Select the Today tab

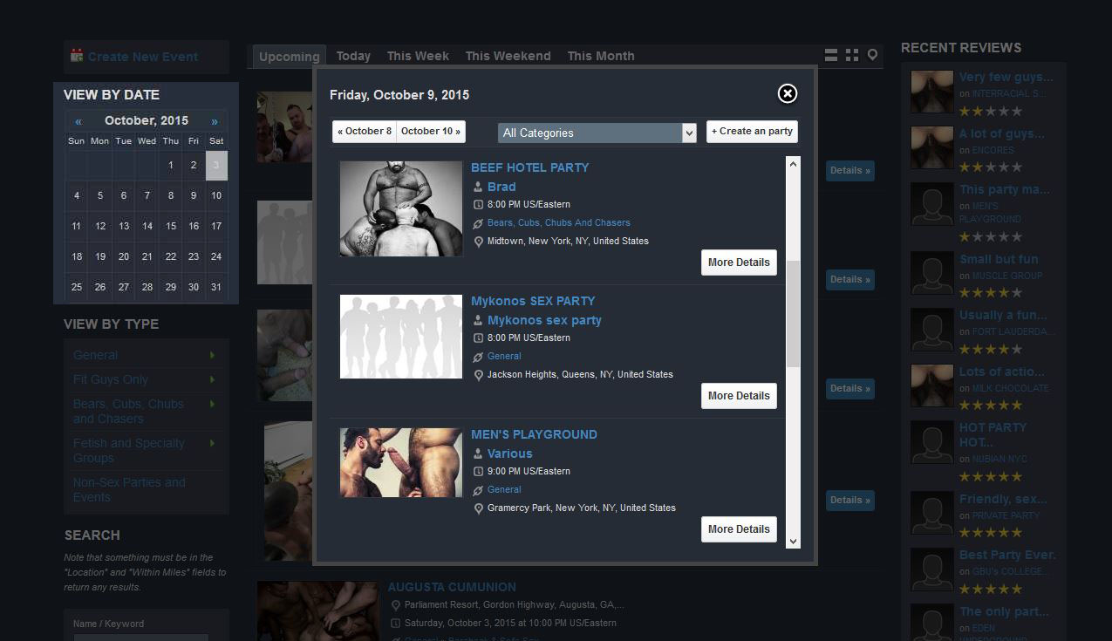[x=353, y=56]
